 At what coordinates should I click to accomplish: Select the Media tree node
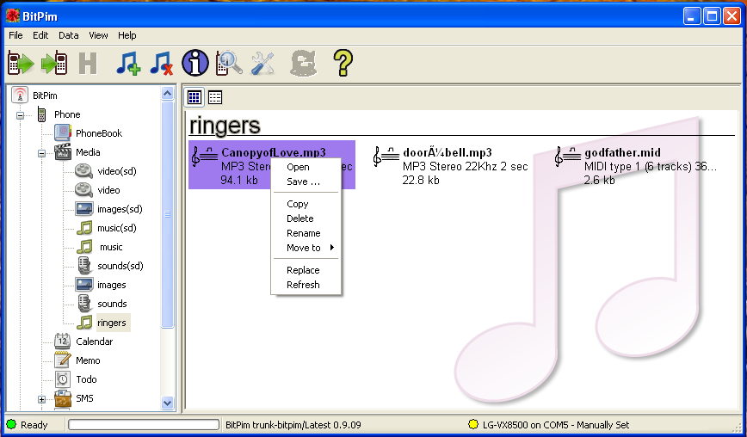point(88,152)
